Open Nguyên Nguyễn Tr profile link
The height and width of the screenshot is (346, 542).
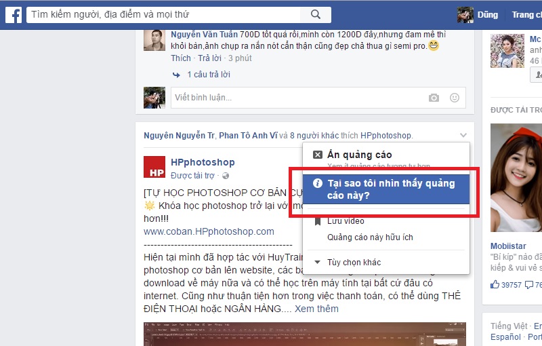coord(179,135)
